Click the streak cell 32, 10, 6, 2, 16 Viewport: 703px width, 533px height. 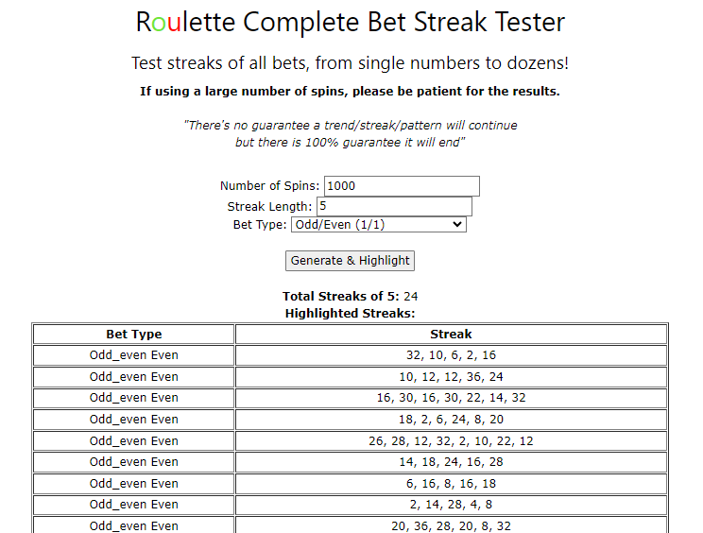tap(451, 355)
